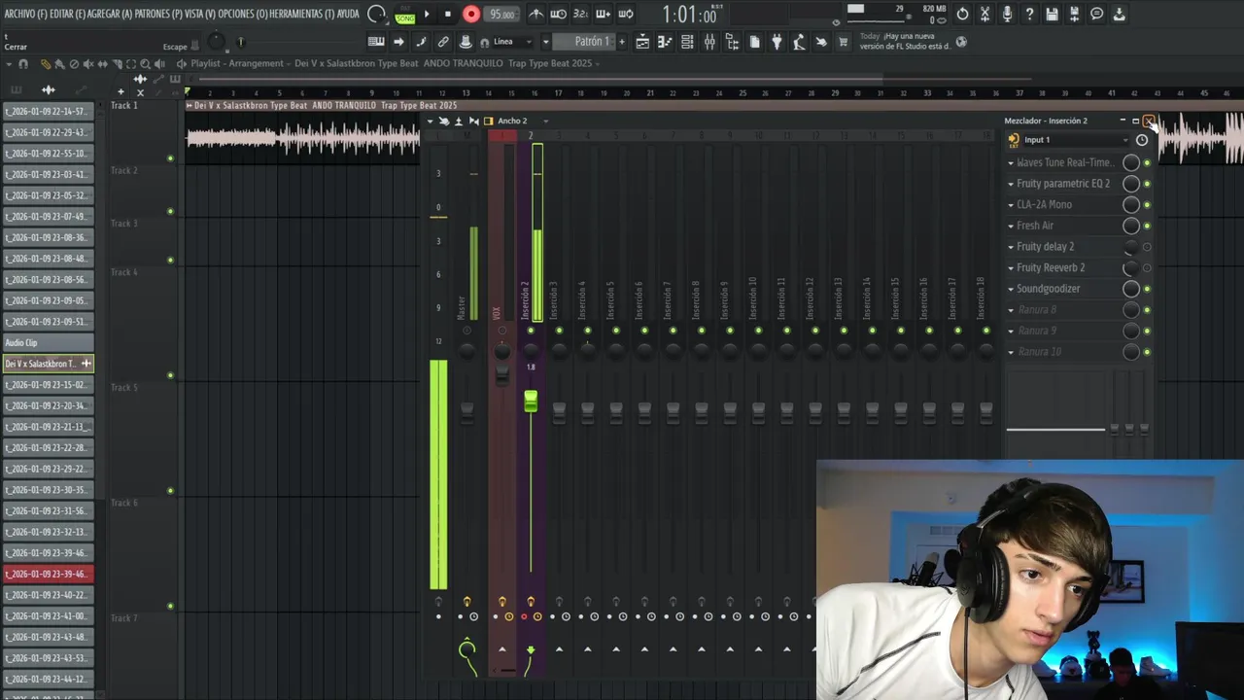The height and width of the screenshot is (700, 1244).
Task: Open help via the question mark icon
Action: click(1029, 14)
